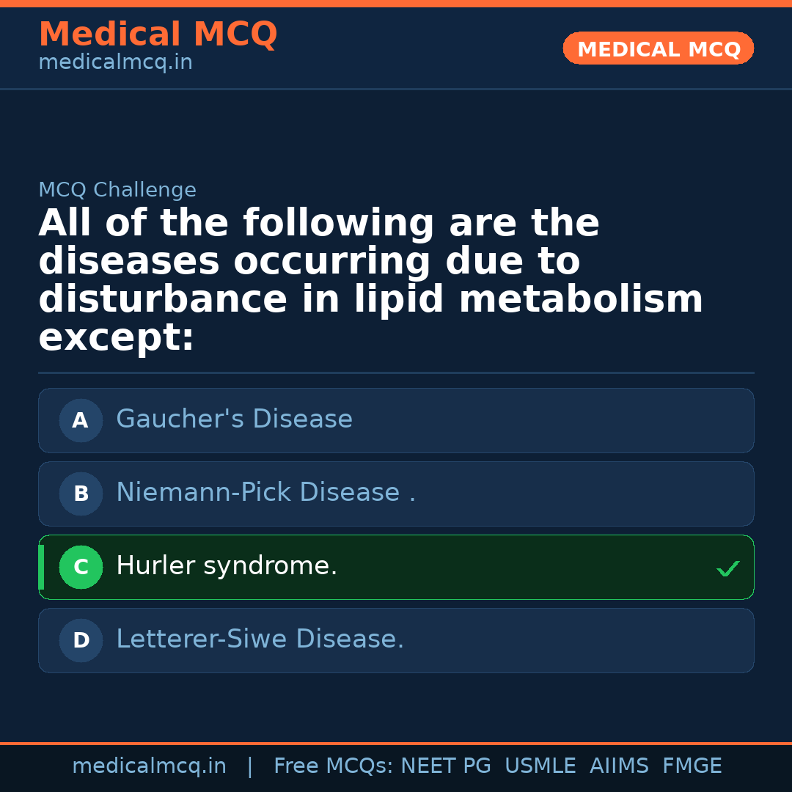The image size is (792, 792).
Task: Switch to the NEET PG section
Action: tap(445, 766)
